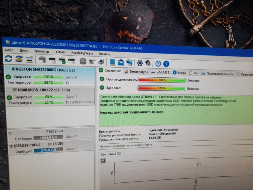Click the disk icon with magnifier
253x190 pixels.
click(72, 61)
